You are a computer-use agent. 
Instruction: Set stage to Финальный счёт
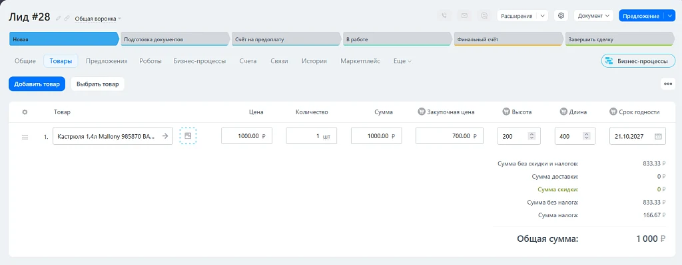coord(509,39)
